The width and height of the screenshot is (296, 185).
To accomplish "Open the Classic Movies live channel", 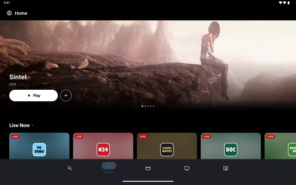I will point(167,146).
